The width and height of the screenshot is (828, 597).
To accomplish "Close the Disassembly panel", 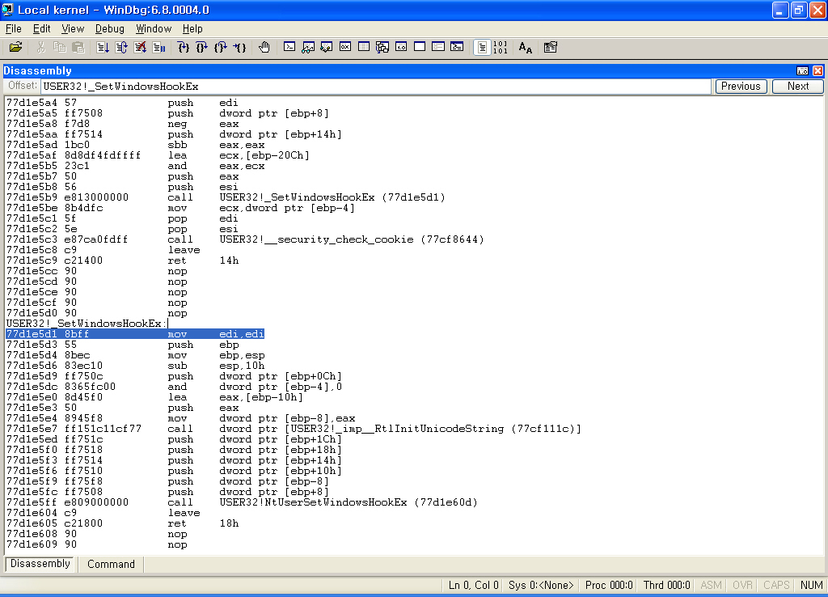I will pyautogui.click(x=817, y=71).
